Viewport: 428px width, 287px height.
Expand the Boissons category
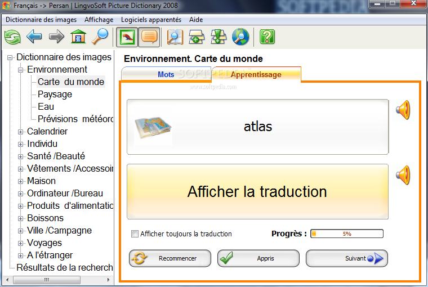point(21,218)
